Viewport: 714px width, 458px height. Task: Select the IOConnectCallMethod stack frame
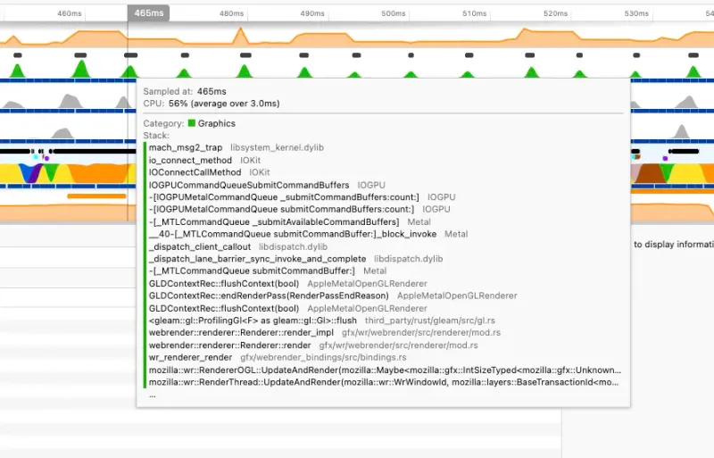click(x=195, y=172)
